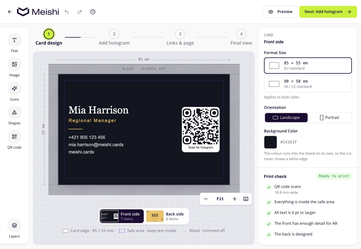Switch orientation to Landscape

point(286,118)
